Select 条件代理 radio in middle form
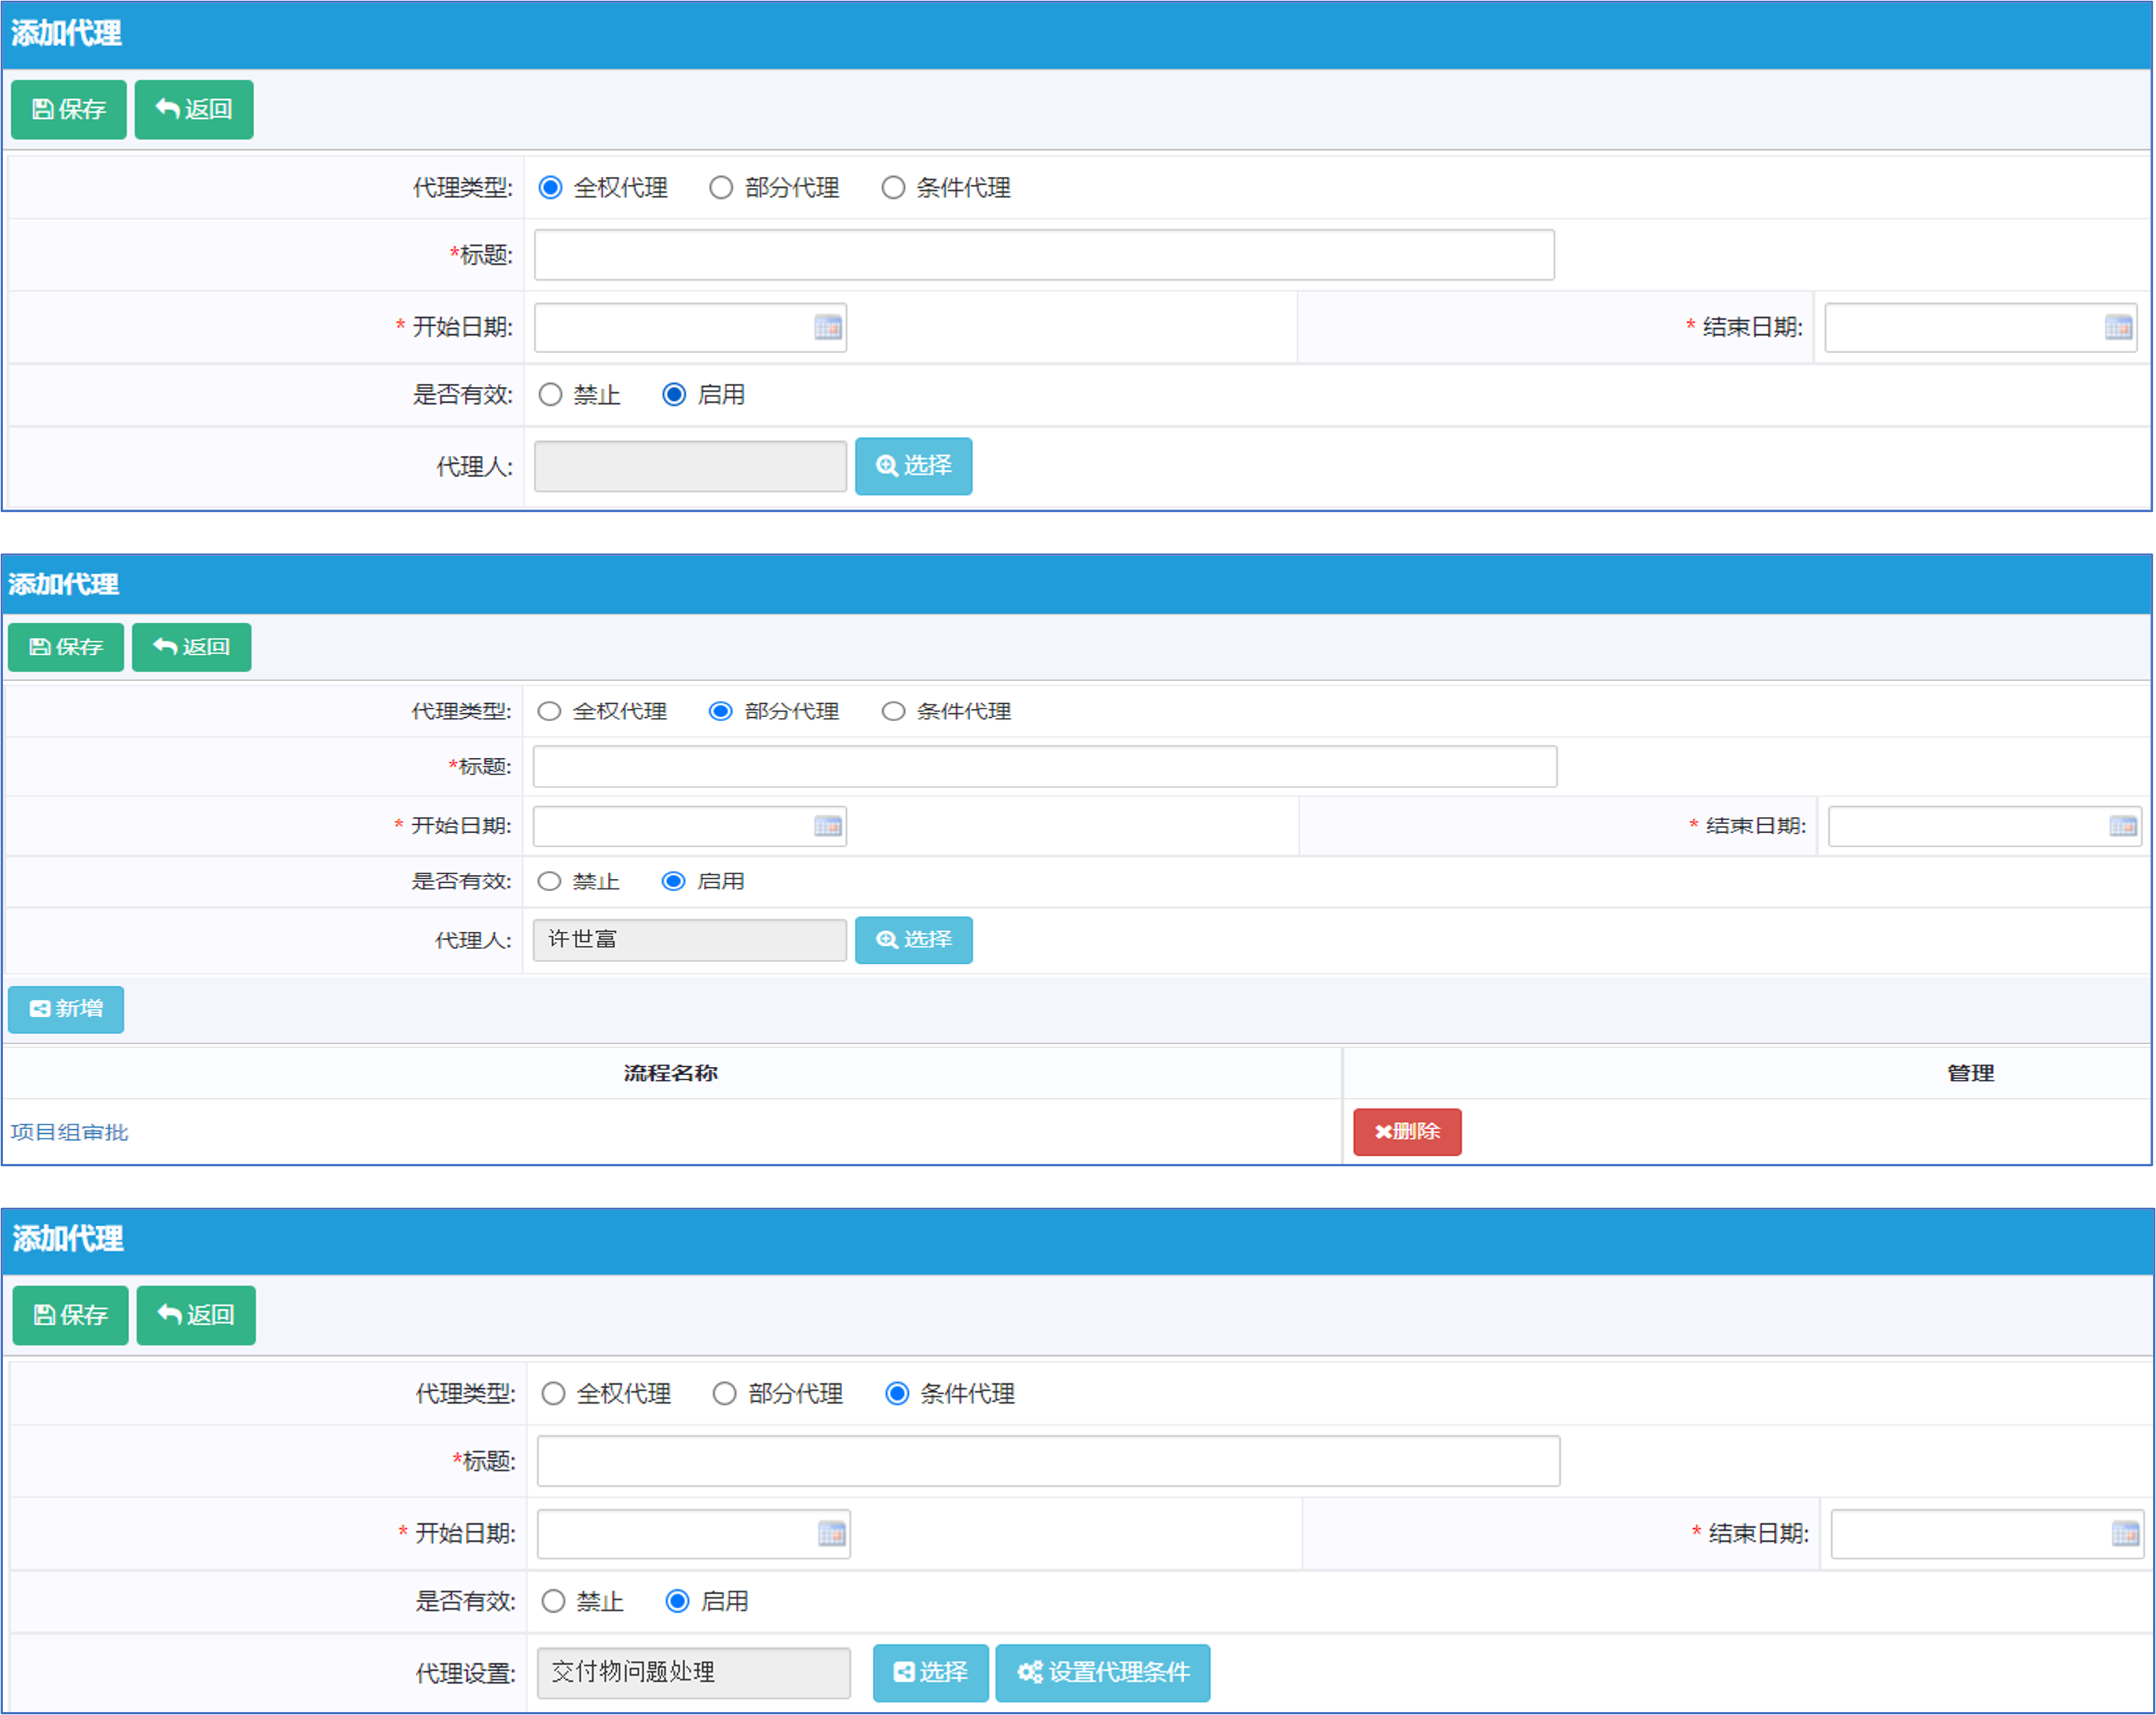2156x1715 pixels. [893, 711]
